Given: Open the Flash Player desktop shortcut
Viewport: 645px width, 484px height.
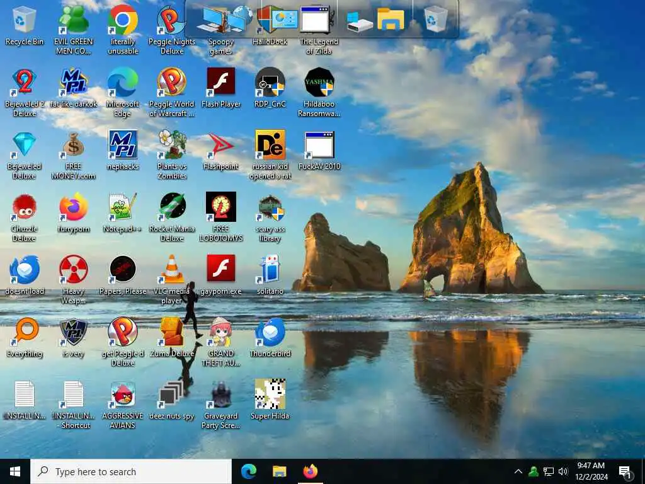Looking at the screenshot, I should pyautogui.click(x=221, y=88).
